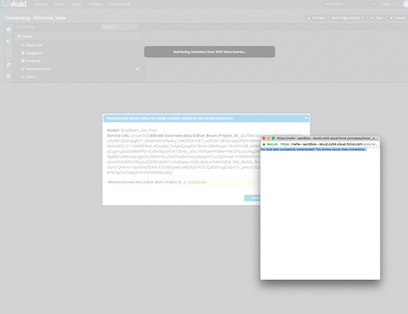Click the Preview button
The image size is (408, 314).
click(x=316, y=17)
